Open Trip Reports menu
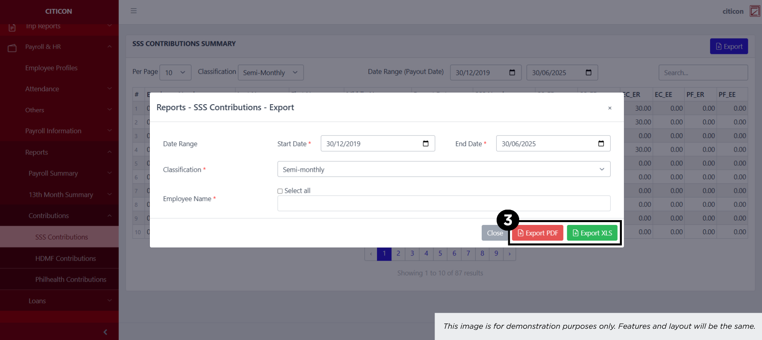The width and height of the screenshot is (762, 340). (59, 26)
